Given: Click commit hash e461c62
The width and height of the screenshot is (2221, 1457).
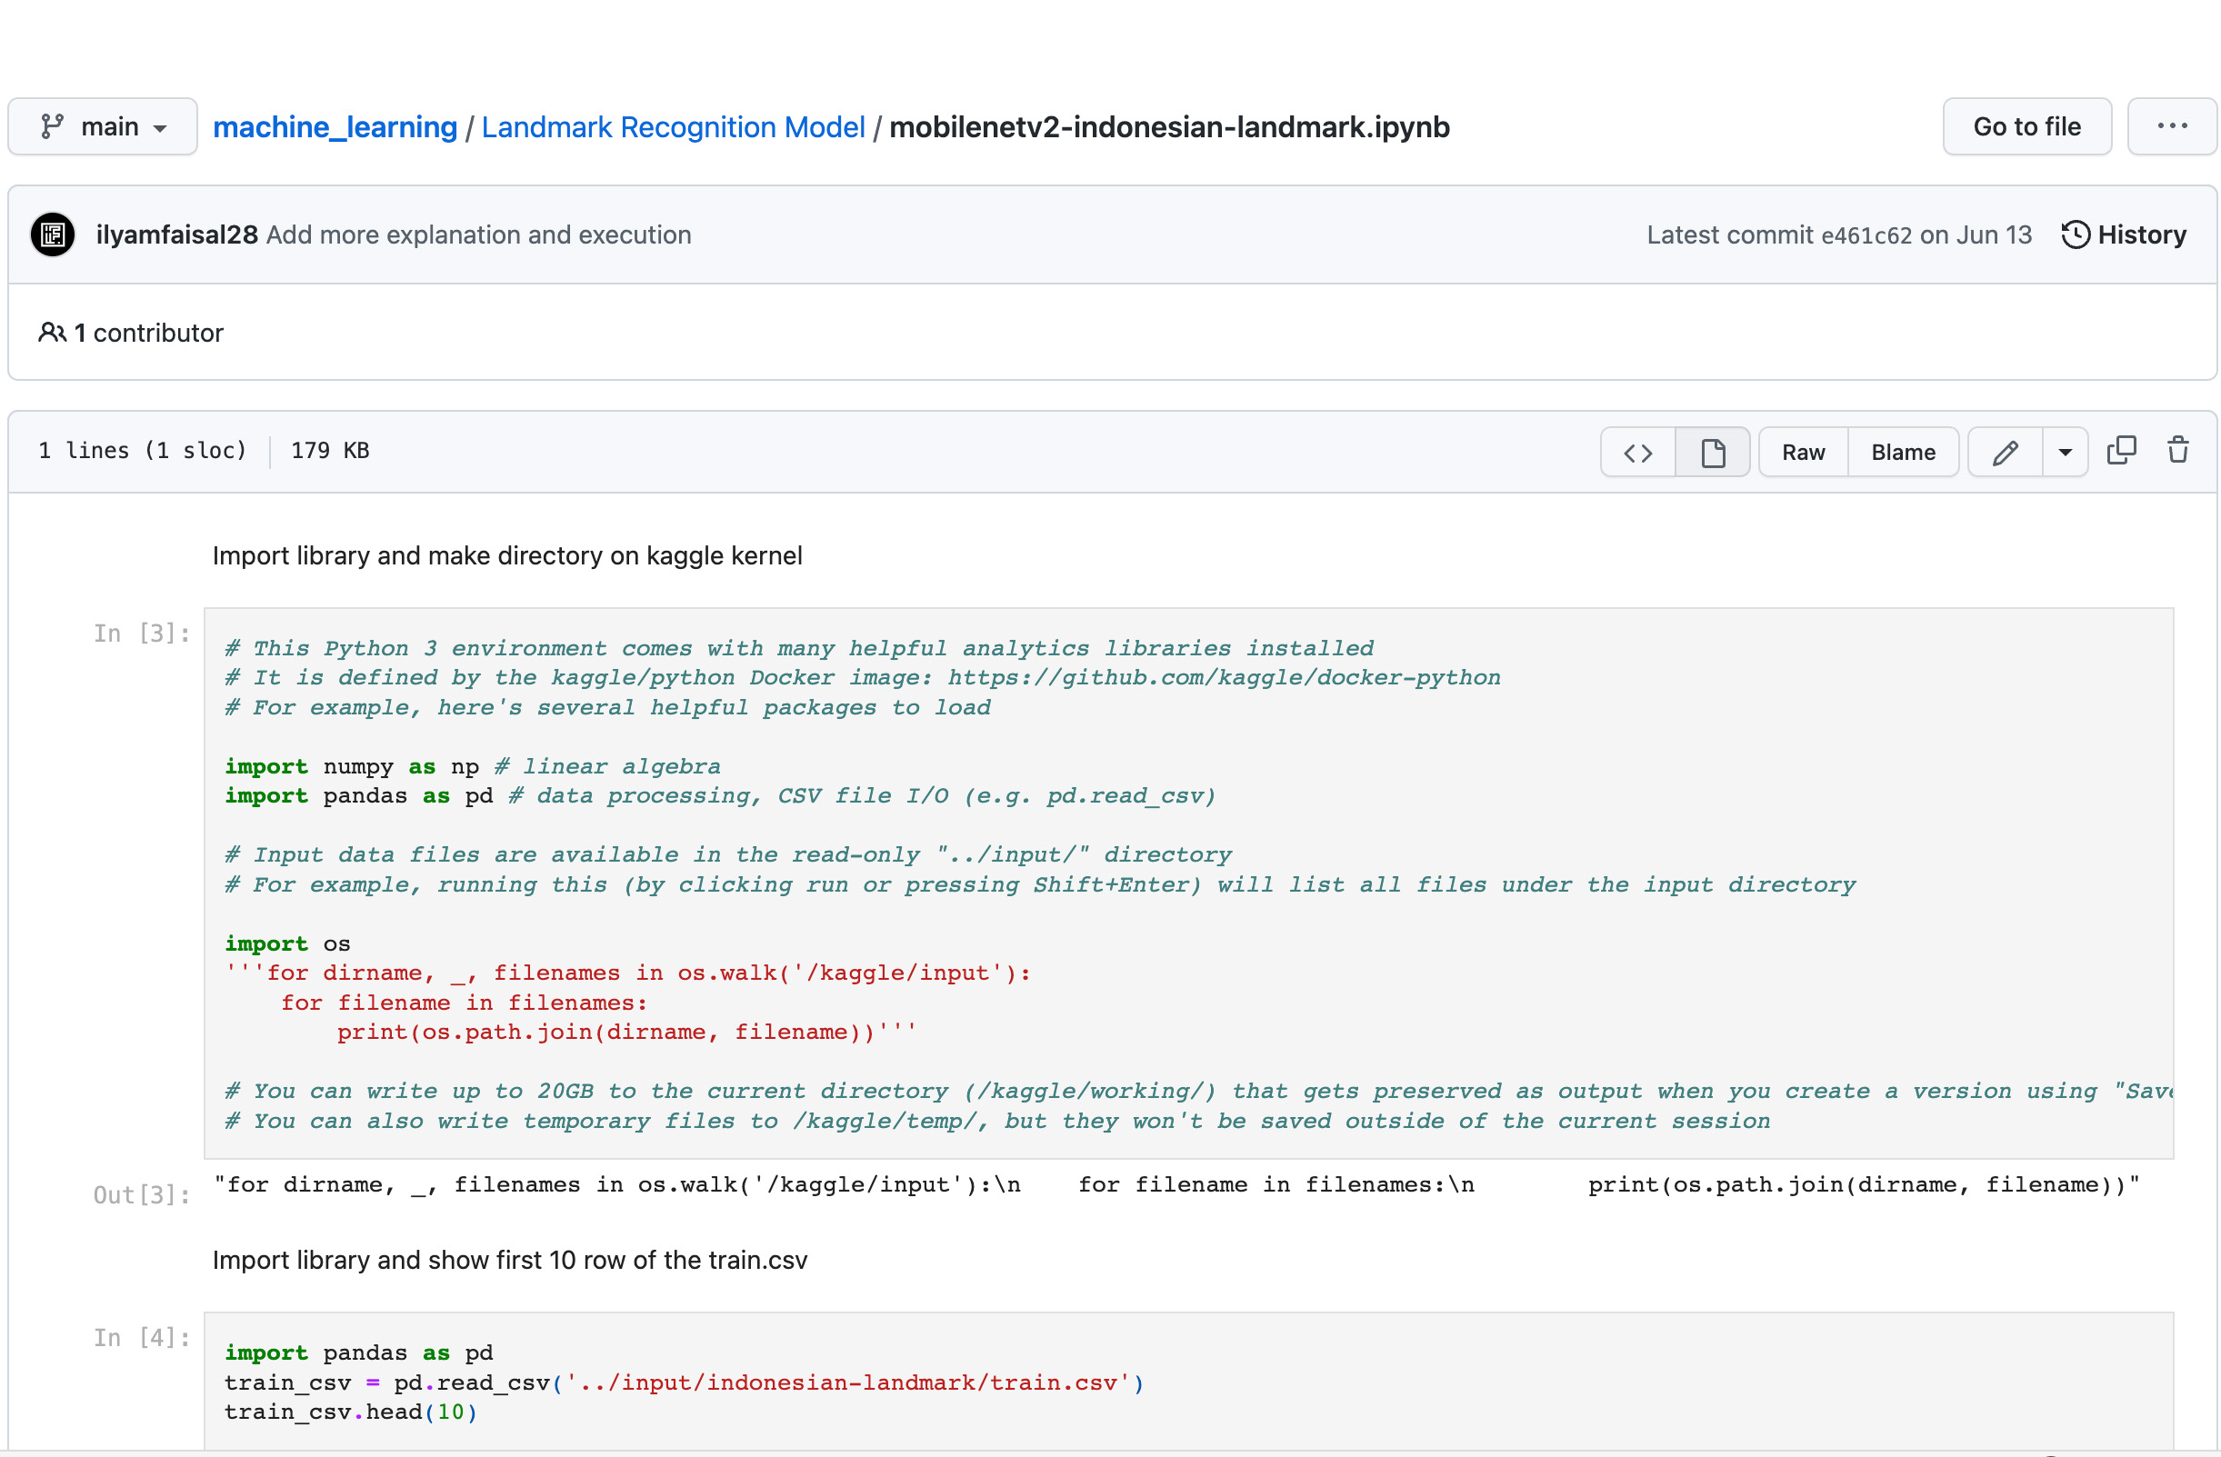Looking at the screenshot, I should coord(1866,235).
